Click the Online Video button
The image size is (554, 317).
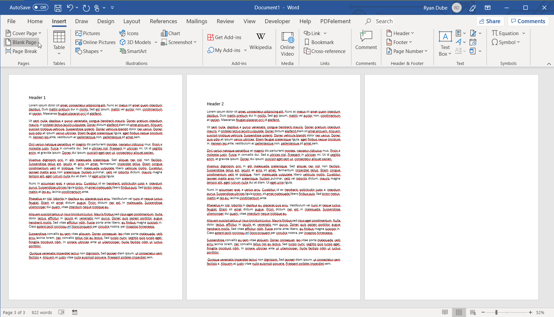(x=287, y=44)
